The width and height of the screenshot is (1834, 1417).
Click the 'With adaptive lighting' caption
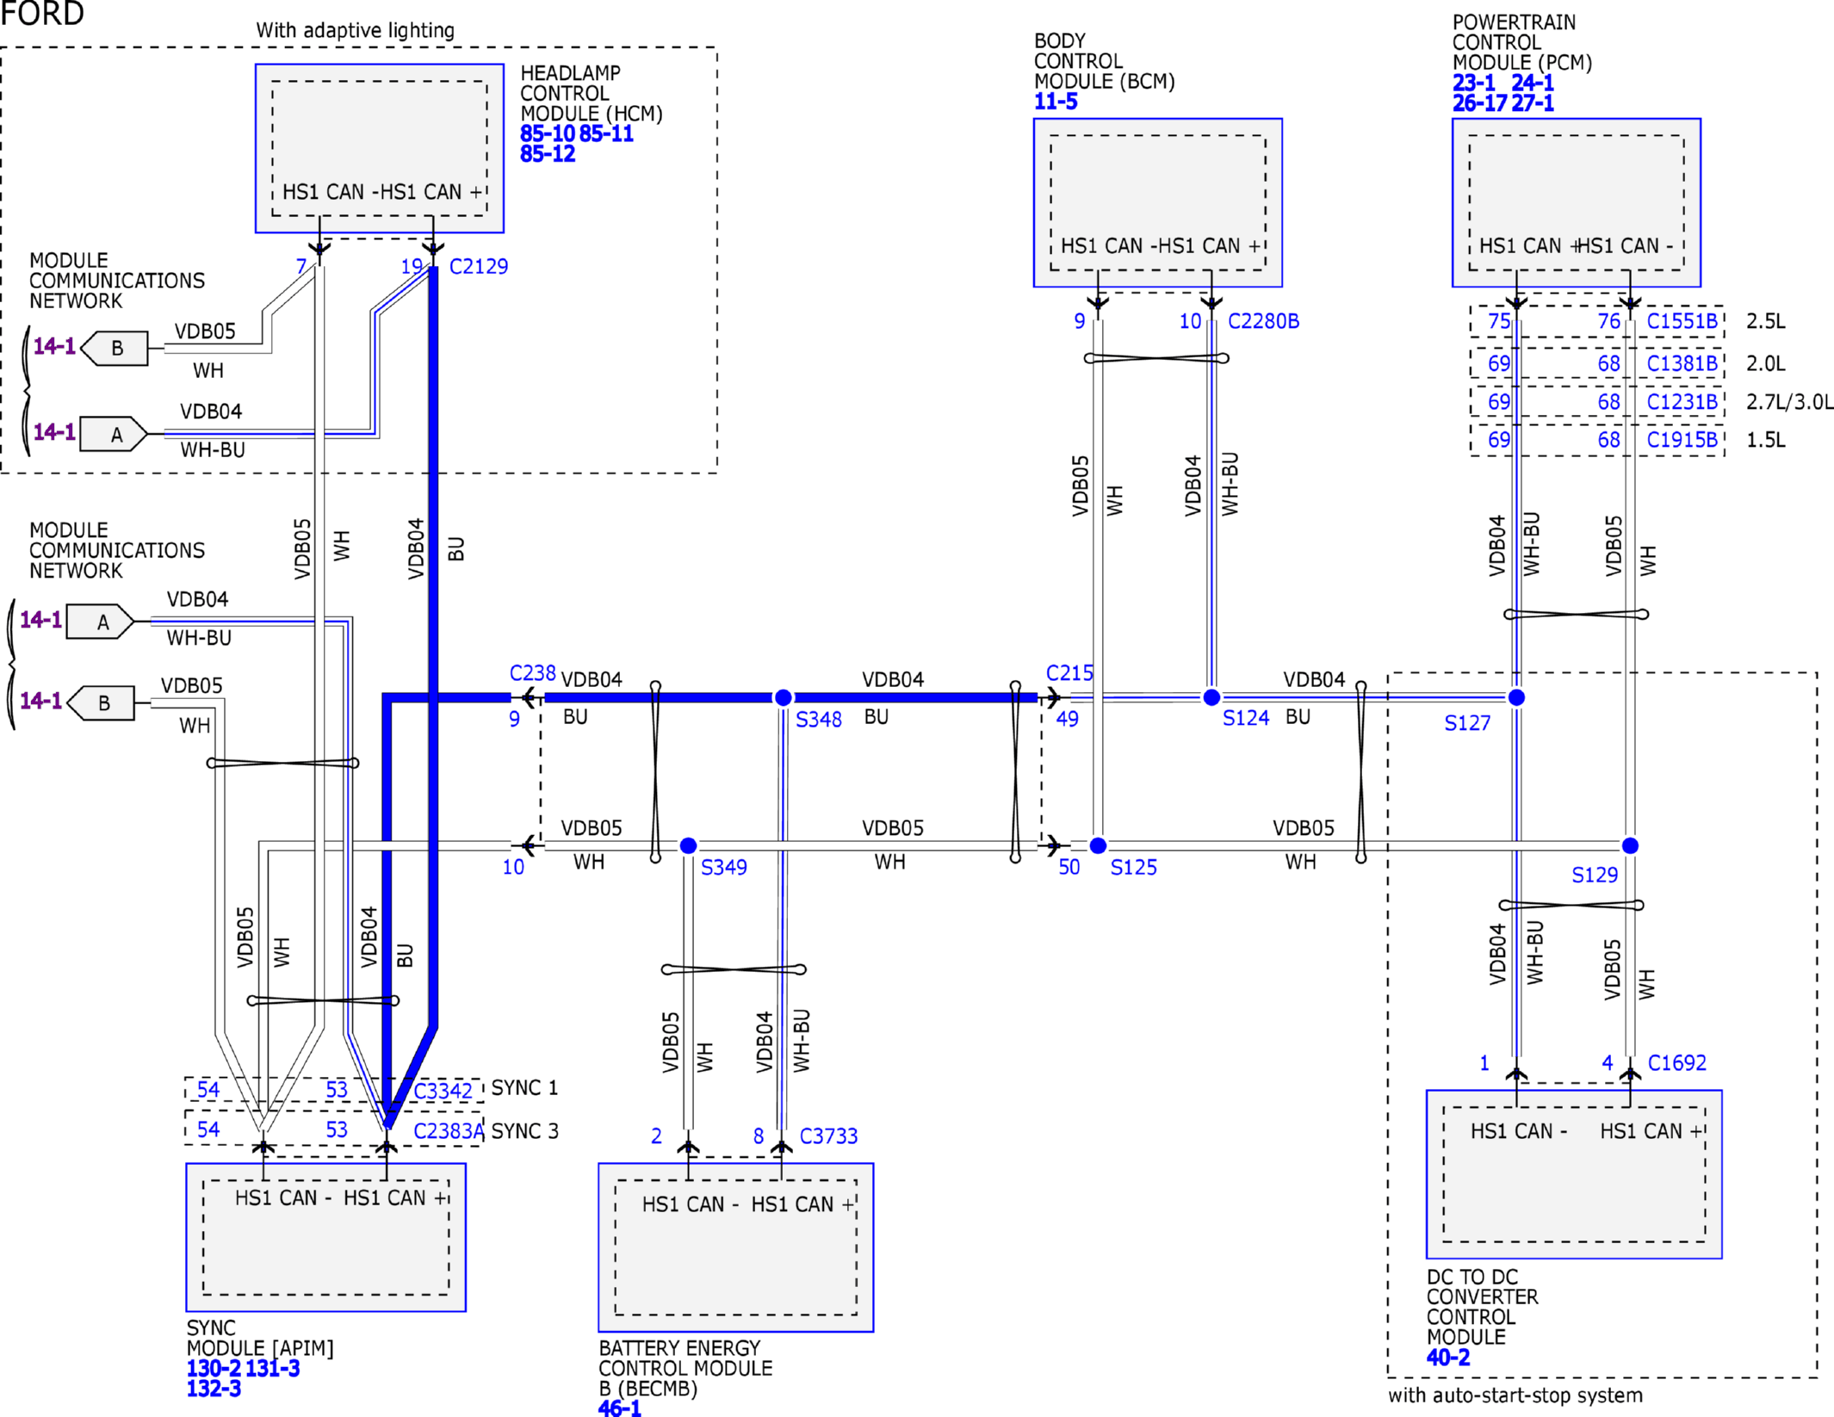355,30
